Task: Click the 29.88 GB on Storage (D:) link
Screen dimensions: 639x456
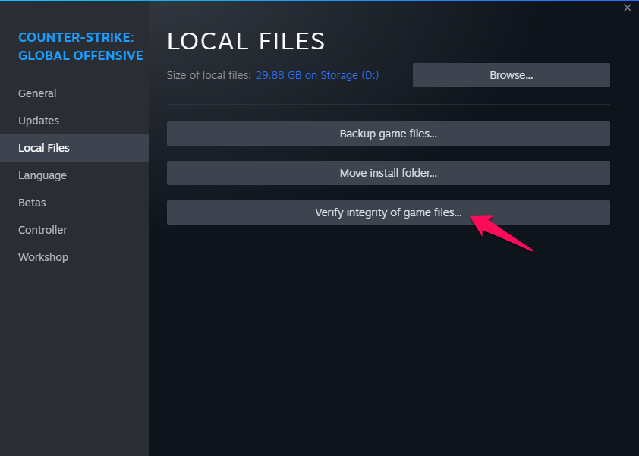Action: click(x=317, y=75)
